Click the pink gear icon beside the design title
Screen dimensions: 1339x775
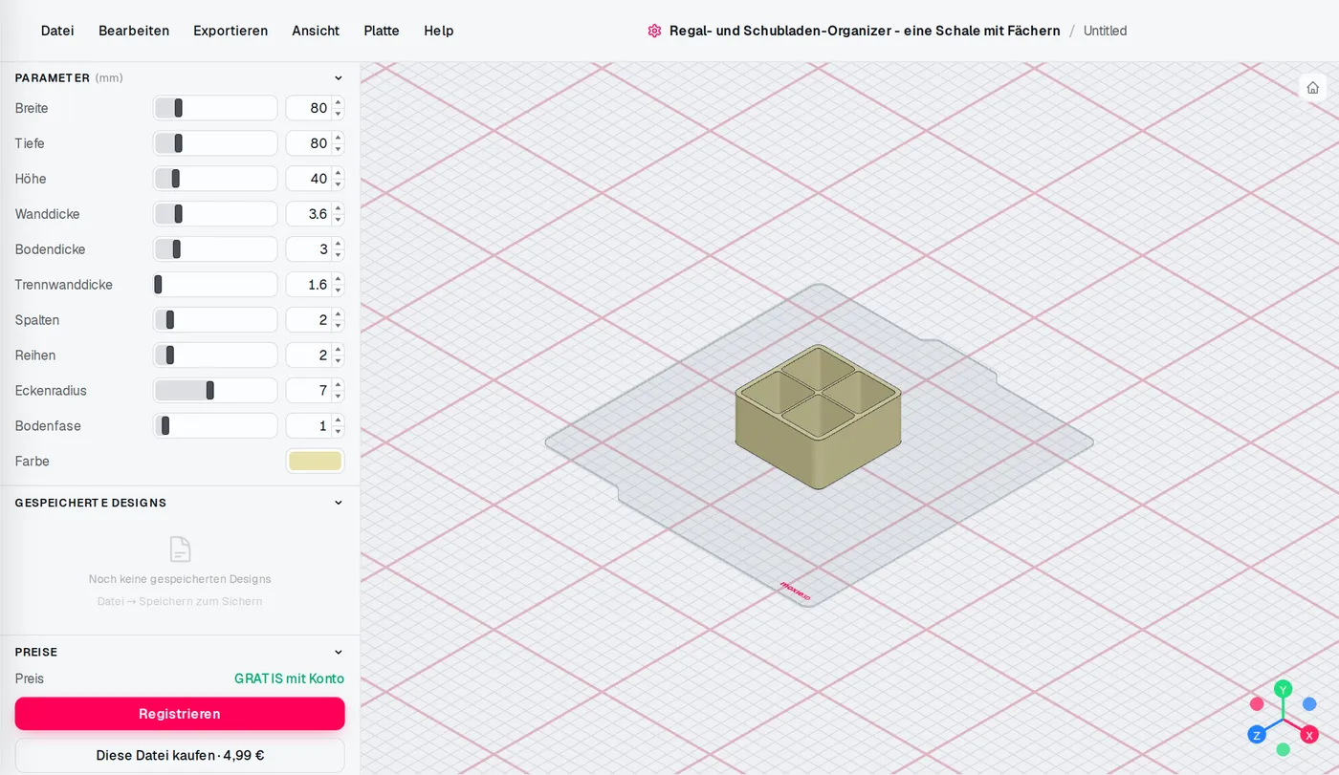tap(654, 31)
